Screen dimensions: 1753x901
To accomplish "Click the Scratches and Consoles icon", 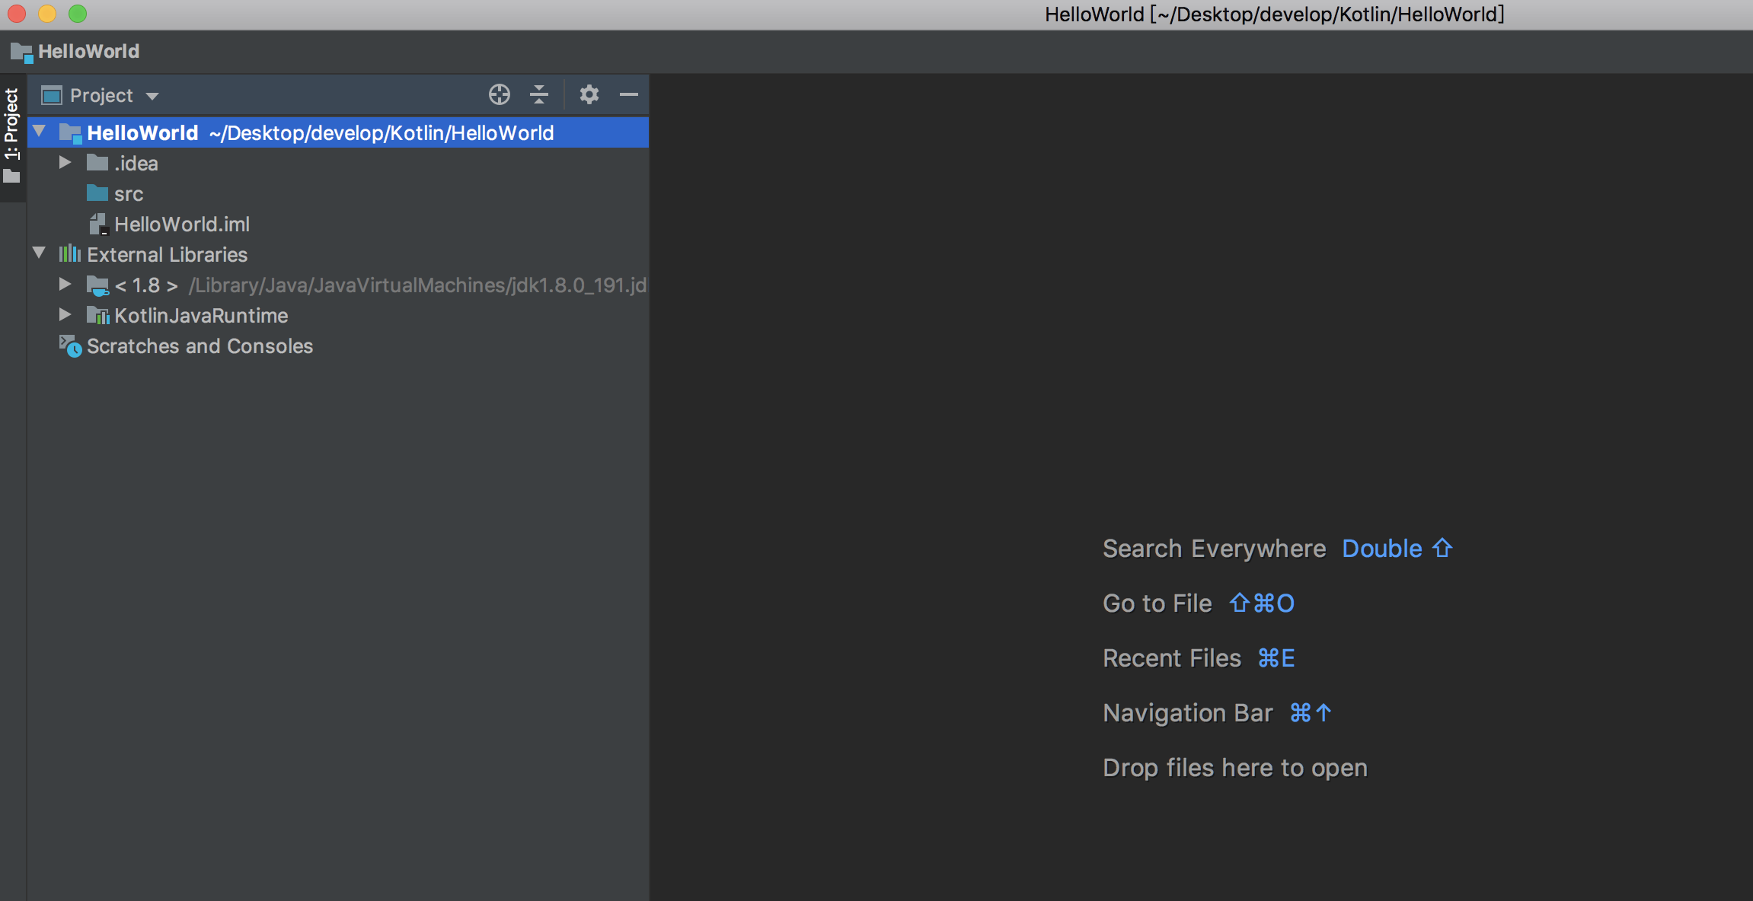I will (x=70, y=346).
